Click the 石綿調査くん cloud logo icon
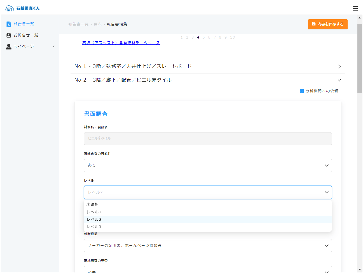 (x=10, y=8)
